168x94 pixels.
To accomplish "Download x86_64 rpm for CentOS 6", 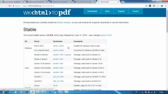I will (56, 81).
